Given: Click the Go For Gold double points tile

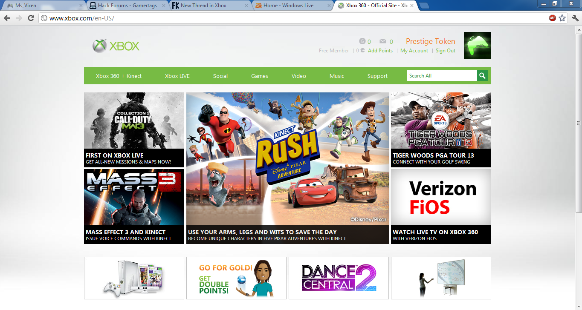Looking at the screenshot, I should click(x=236, y=278).
